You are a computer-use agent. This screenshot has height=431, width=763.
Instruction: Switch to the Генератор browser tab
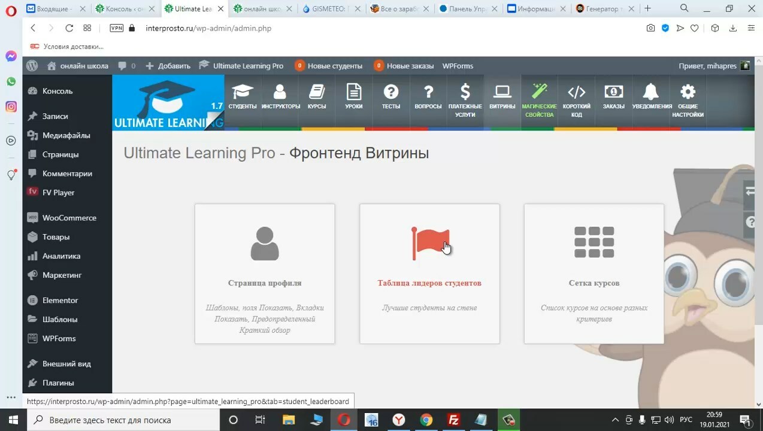pos(605,9)
